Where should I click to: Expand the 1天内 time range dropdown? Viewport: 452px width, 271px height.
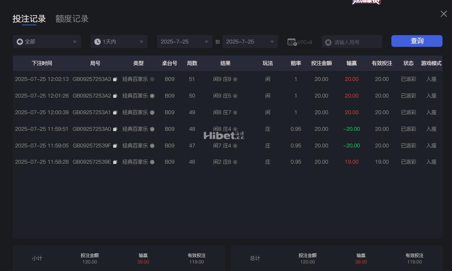tap(119, 42)
